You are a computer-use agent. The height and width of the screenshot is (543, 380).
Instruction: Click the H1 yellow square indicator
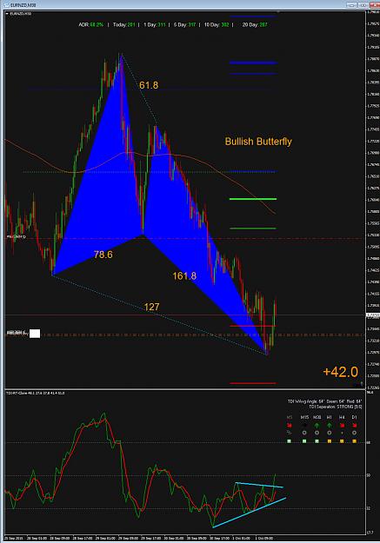[x=330, y=441]
